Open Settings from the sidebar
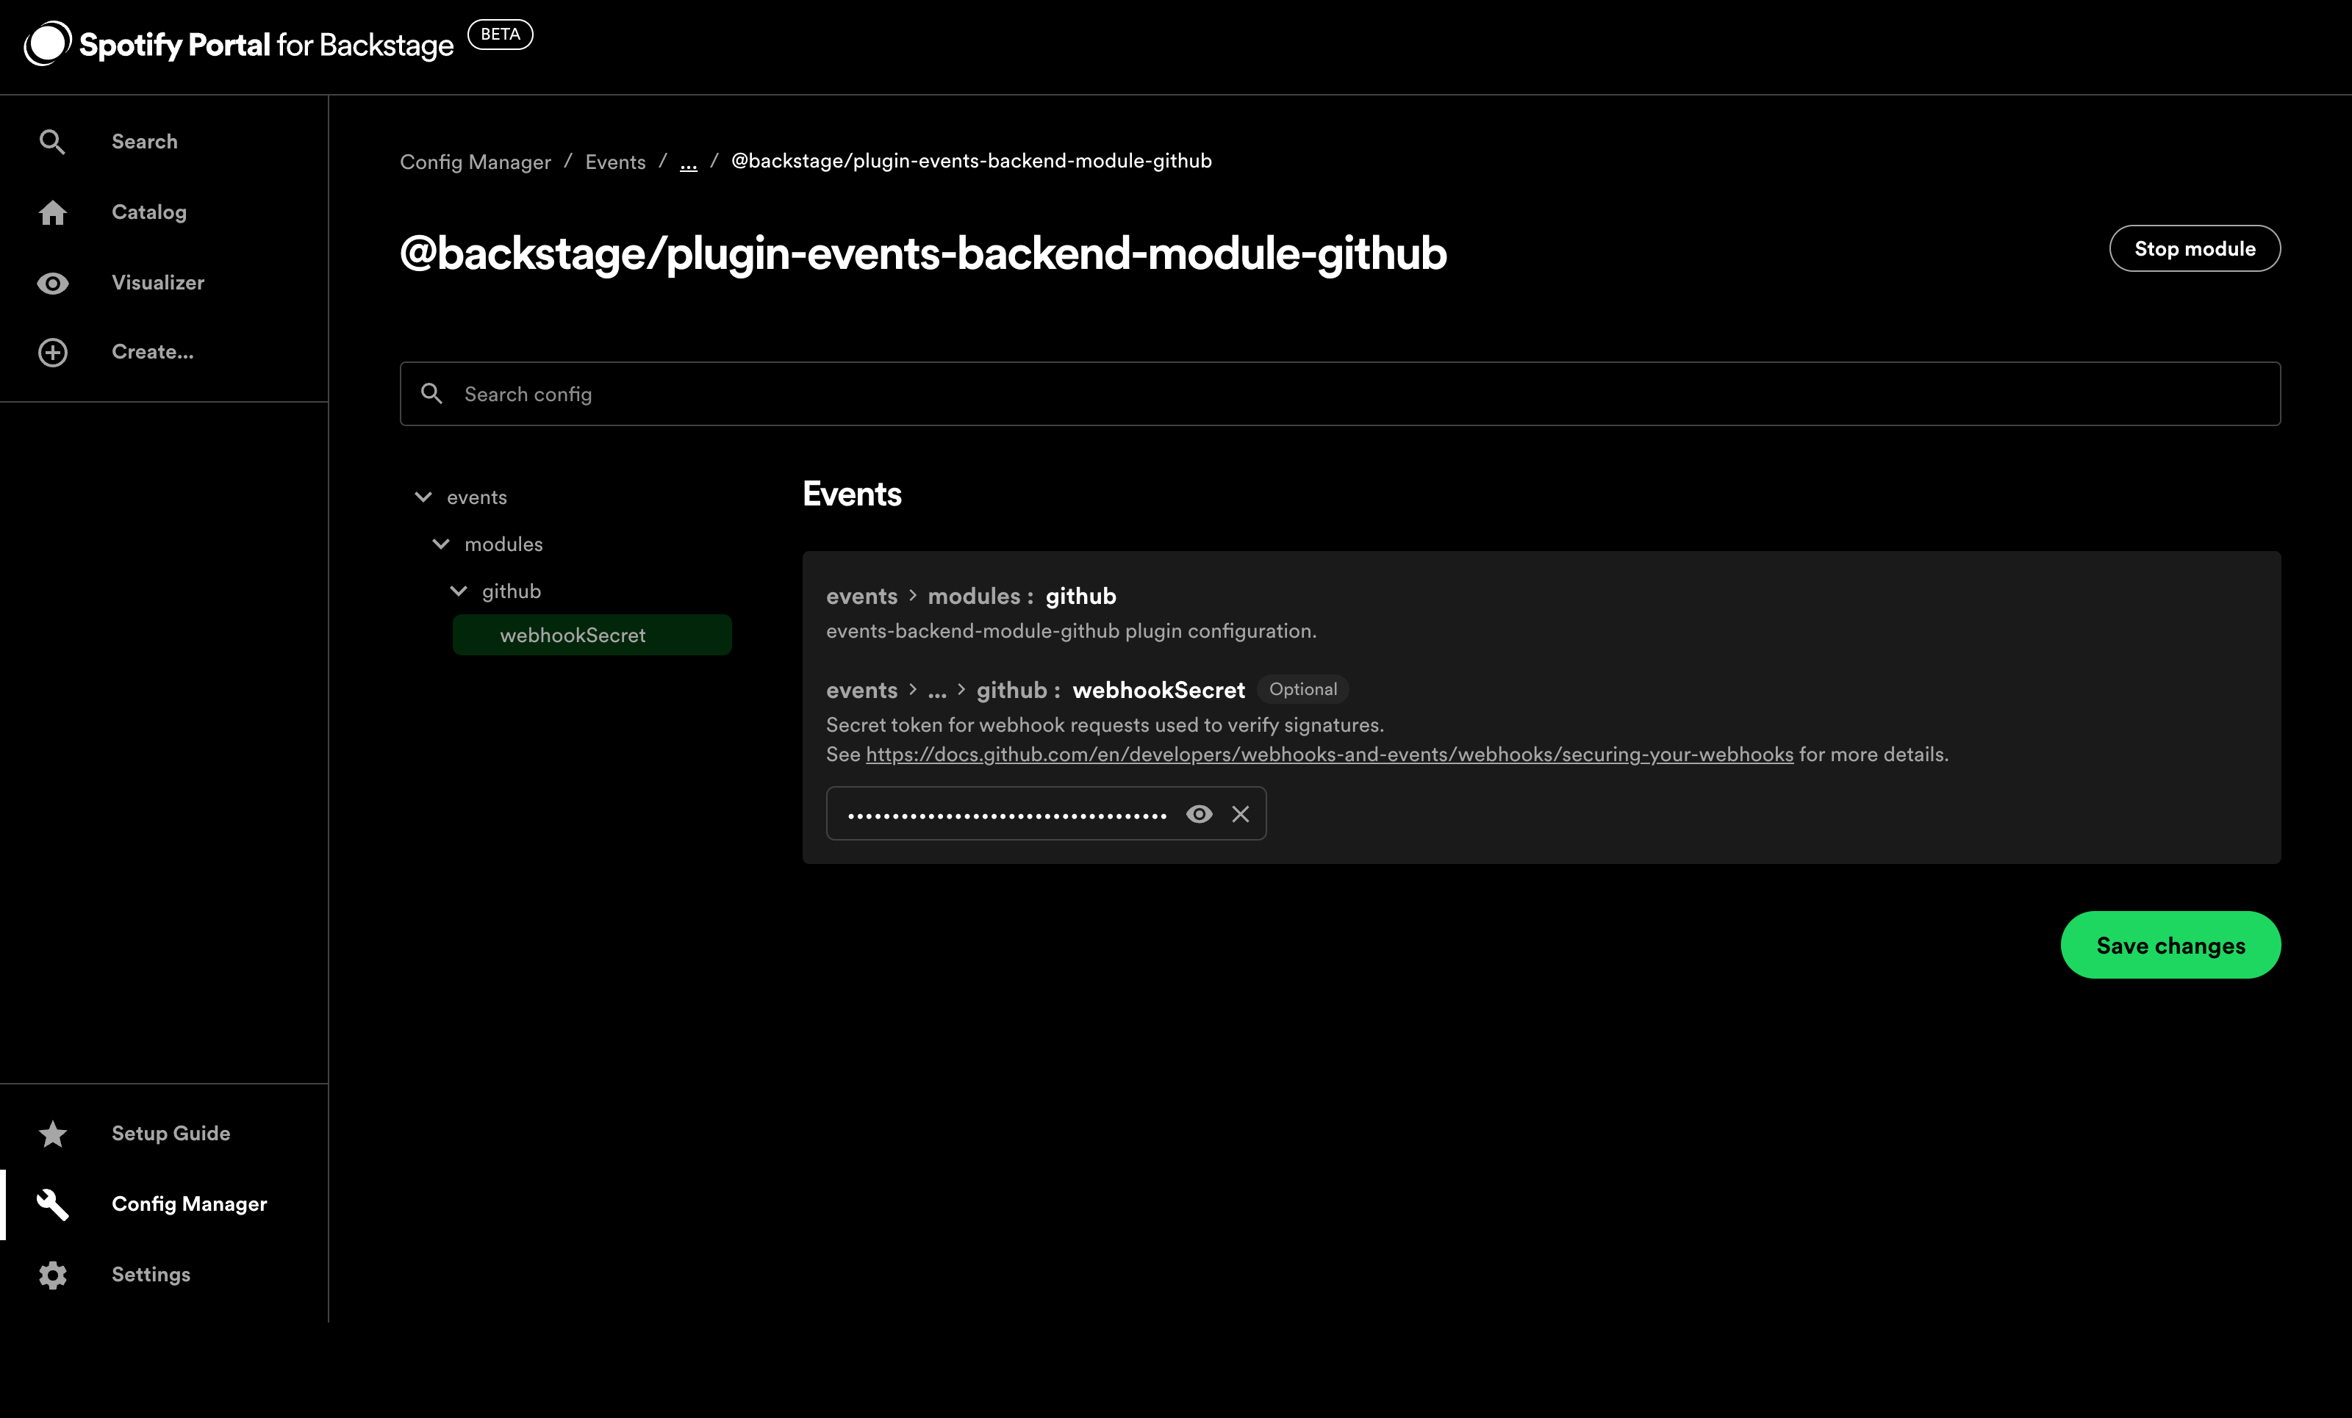This screenshot has height=1418, width=2352. 151,1274
